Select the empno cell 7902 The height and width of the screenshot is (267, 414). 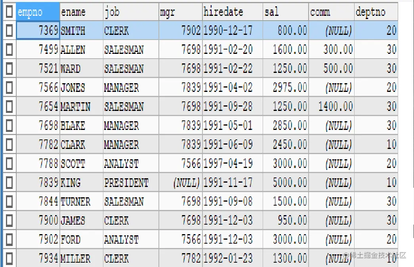point(38,240)
